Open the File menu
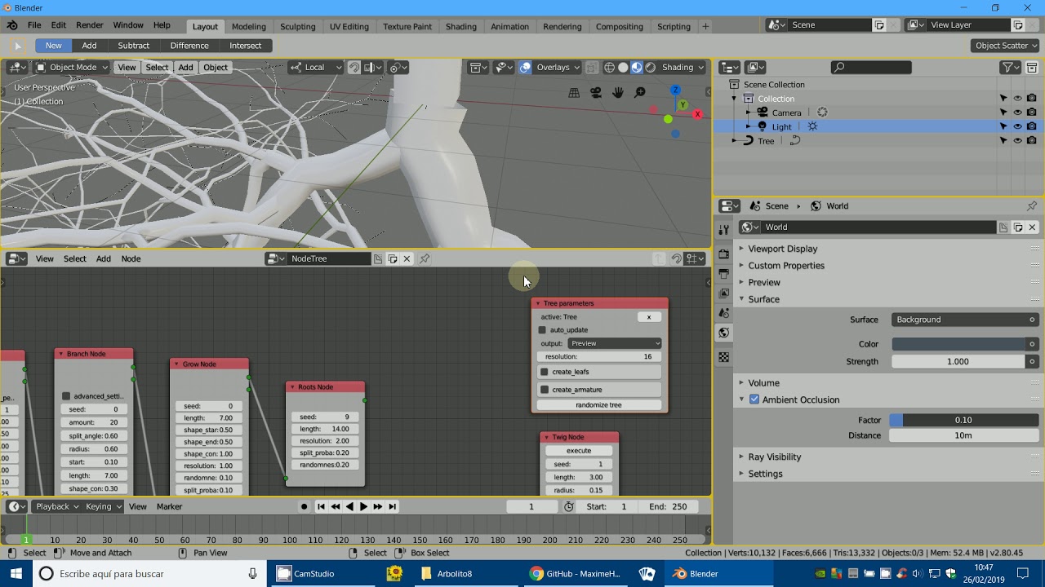The image size is (1045, 587). tap(34, 26)
